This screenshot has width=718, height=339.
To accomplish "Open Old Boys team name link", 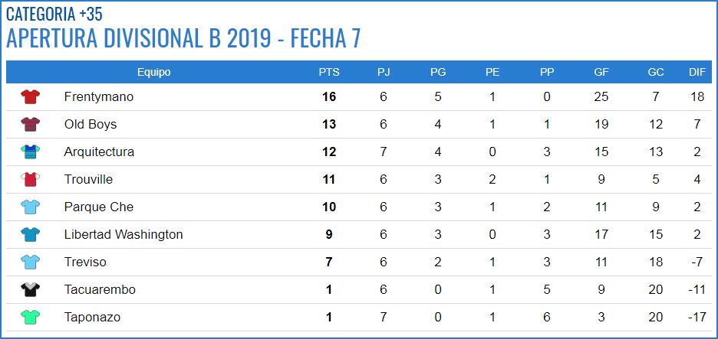I will click(91, 125).
